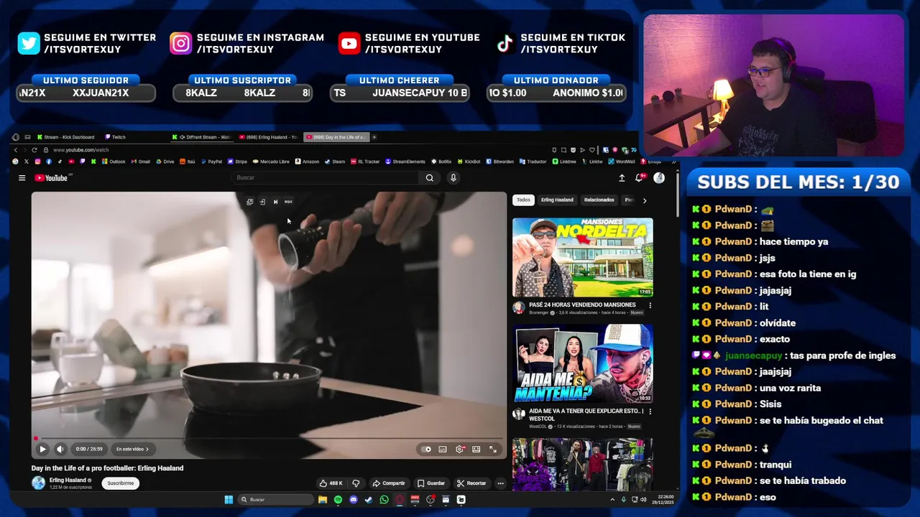Click Guardar to save the video

coord(431,483)
